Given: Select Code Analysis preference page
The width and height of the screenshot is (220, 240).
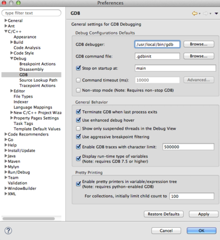Looking at the screenshot, I should [27, 47].
